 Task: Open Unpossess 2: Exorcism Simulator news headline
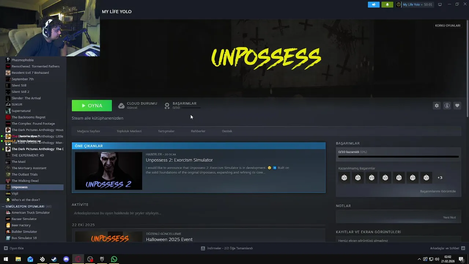(179, 160)
